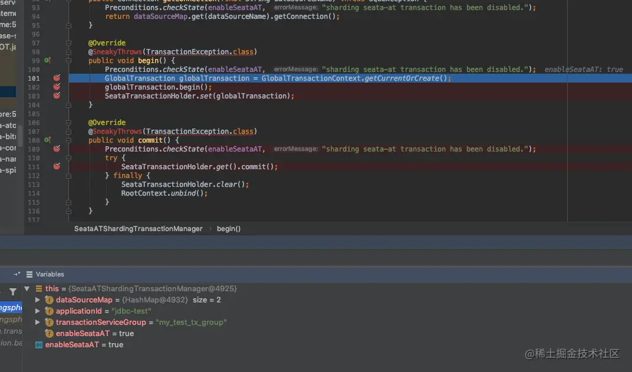Click SeataTransactionHolder.clear() on line 113
The height and width of the screenshot is (372, 632).
pos(183,184)
